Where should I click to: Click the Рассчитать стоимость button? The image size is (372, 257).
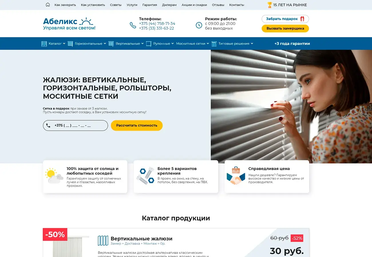tap(137, 125)
